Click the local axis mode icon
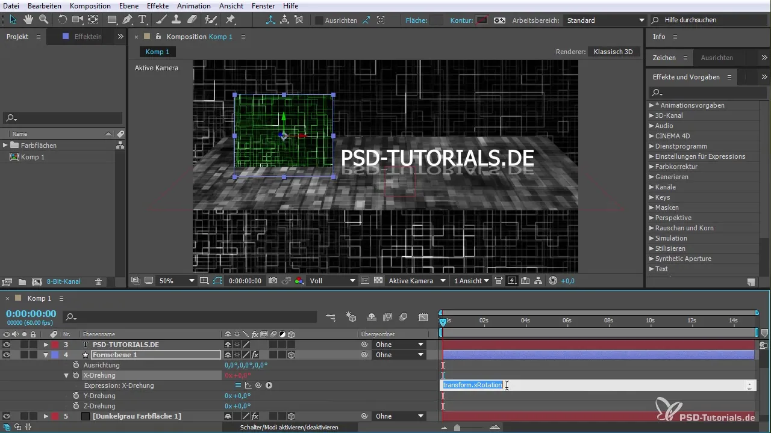The width and height of the screenshot is (771, 433). pos(270,20)
